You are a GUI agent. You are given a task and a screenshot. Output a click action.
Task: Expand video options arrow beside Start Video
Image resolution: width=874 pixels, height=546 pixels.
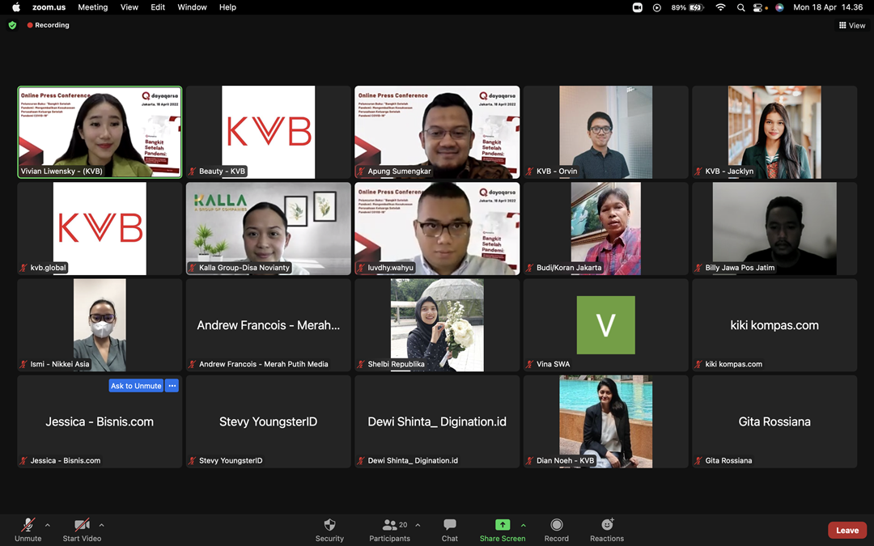(101, 525)
